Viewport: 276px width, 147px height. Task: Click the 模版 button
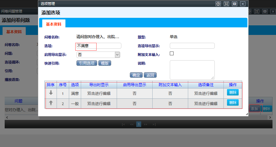click(104, 63)
